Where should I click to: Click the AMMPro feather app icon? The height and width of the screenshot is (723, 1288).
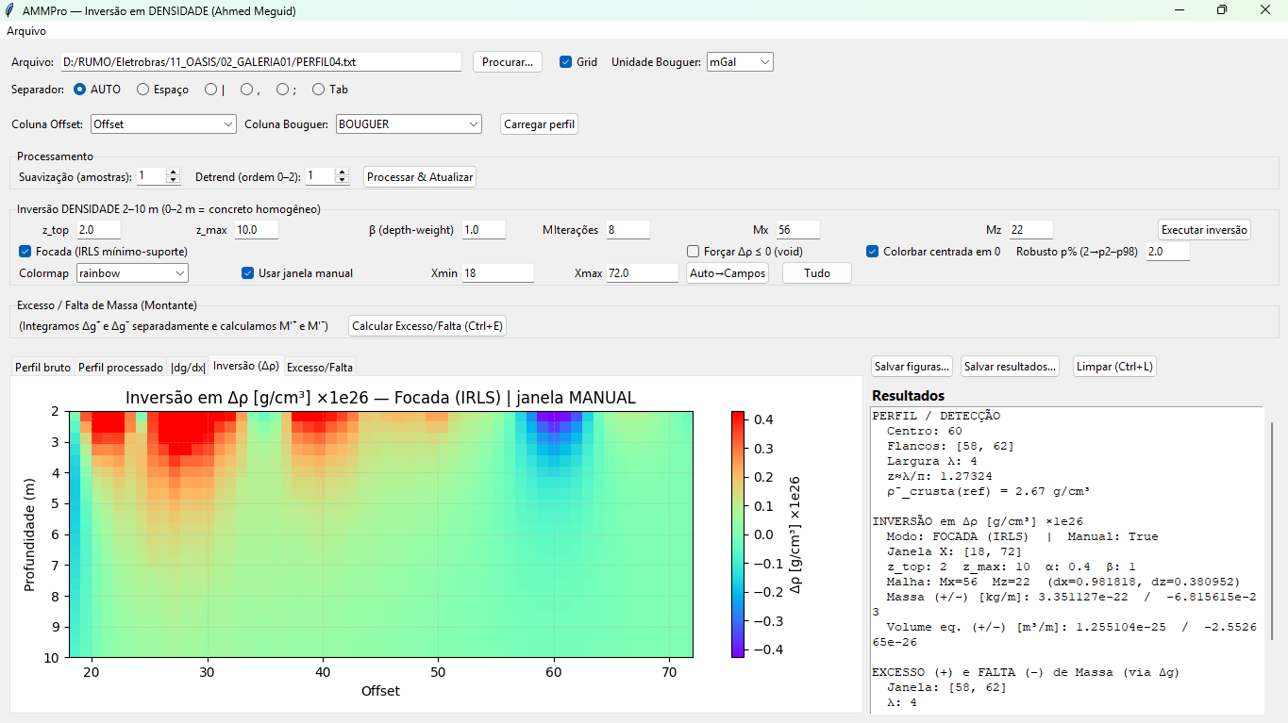click(x=9, y=9)
